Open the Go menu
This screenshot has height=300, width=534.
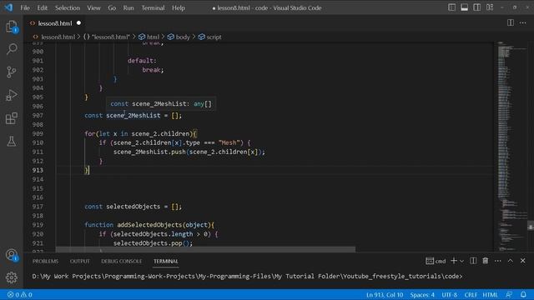[112, 7]
